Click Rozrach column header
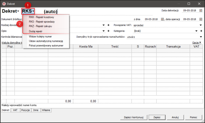 tap(150, 47)
